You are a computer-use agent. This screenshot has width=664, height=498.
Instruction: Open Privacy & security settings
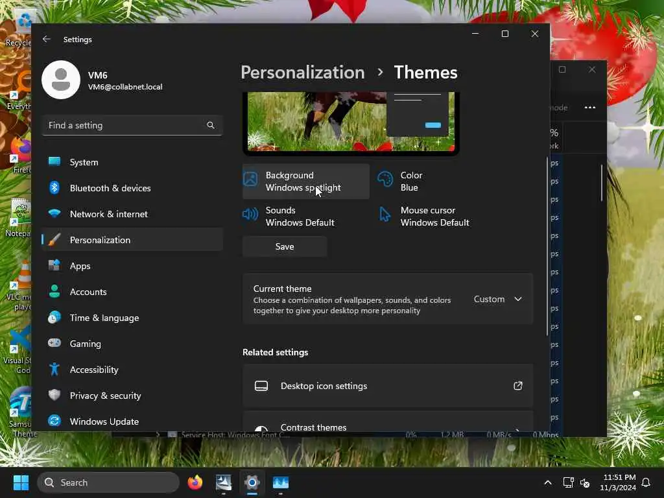click(x=132, y=396)
